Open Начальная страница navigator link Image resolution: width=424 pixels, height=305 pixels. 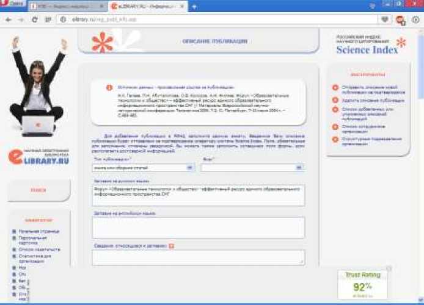click(x=39, y=231)
